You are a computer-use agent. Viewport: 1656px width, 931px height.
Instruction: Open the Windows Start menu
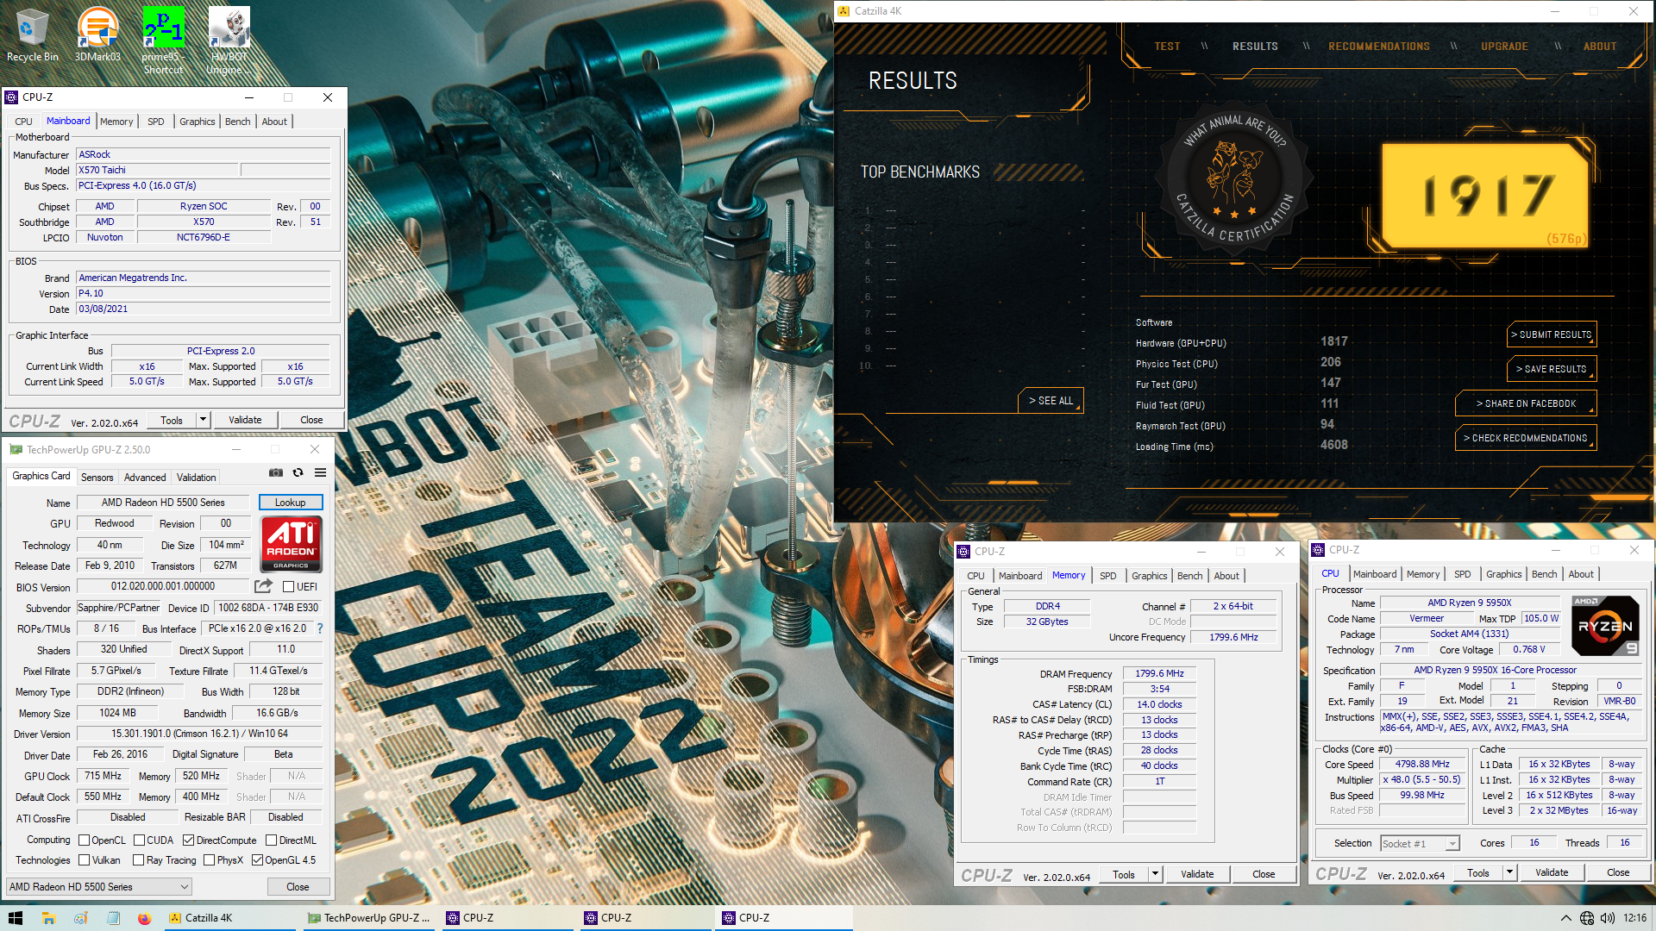(15, 918)
